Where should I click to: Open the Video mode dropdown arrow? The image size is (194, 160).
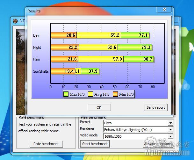[170, 136]
